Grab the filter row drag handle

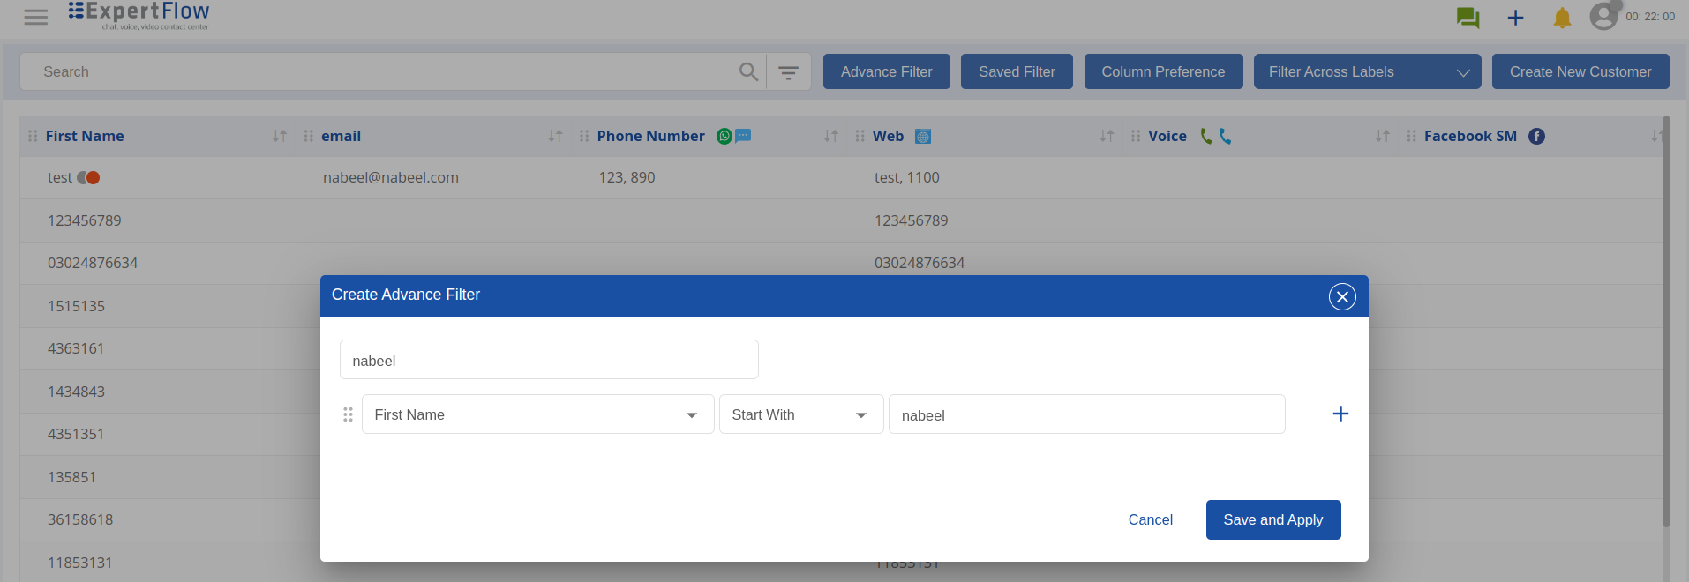(x=348, y=414)
